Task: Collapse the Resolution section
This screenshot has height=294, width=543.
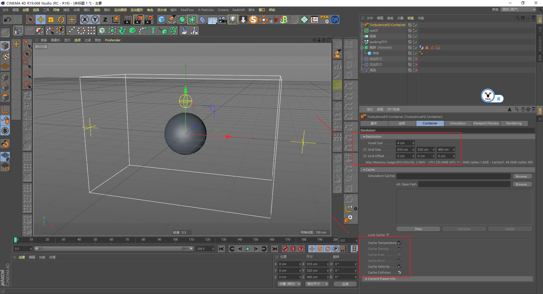Action: click(364, 137)
